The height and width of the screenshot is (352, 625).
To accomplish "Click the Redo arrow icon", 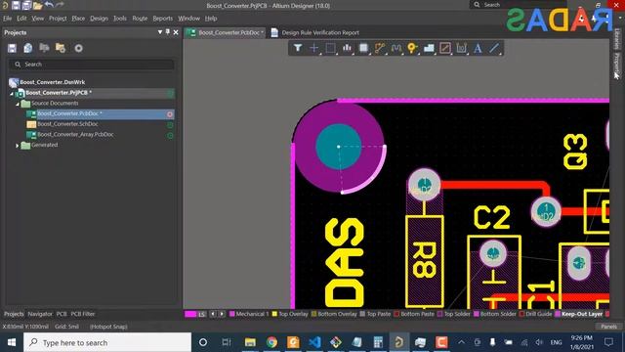I will (60, 4).
